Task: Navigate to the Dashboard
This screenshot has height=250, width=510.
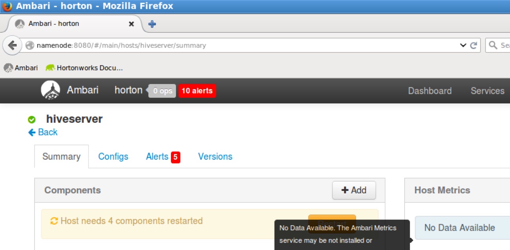Action: 430,91
